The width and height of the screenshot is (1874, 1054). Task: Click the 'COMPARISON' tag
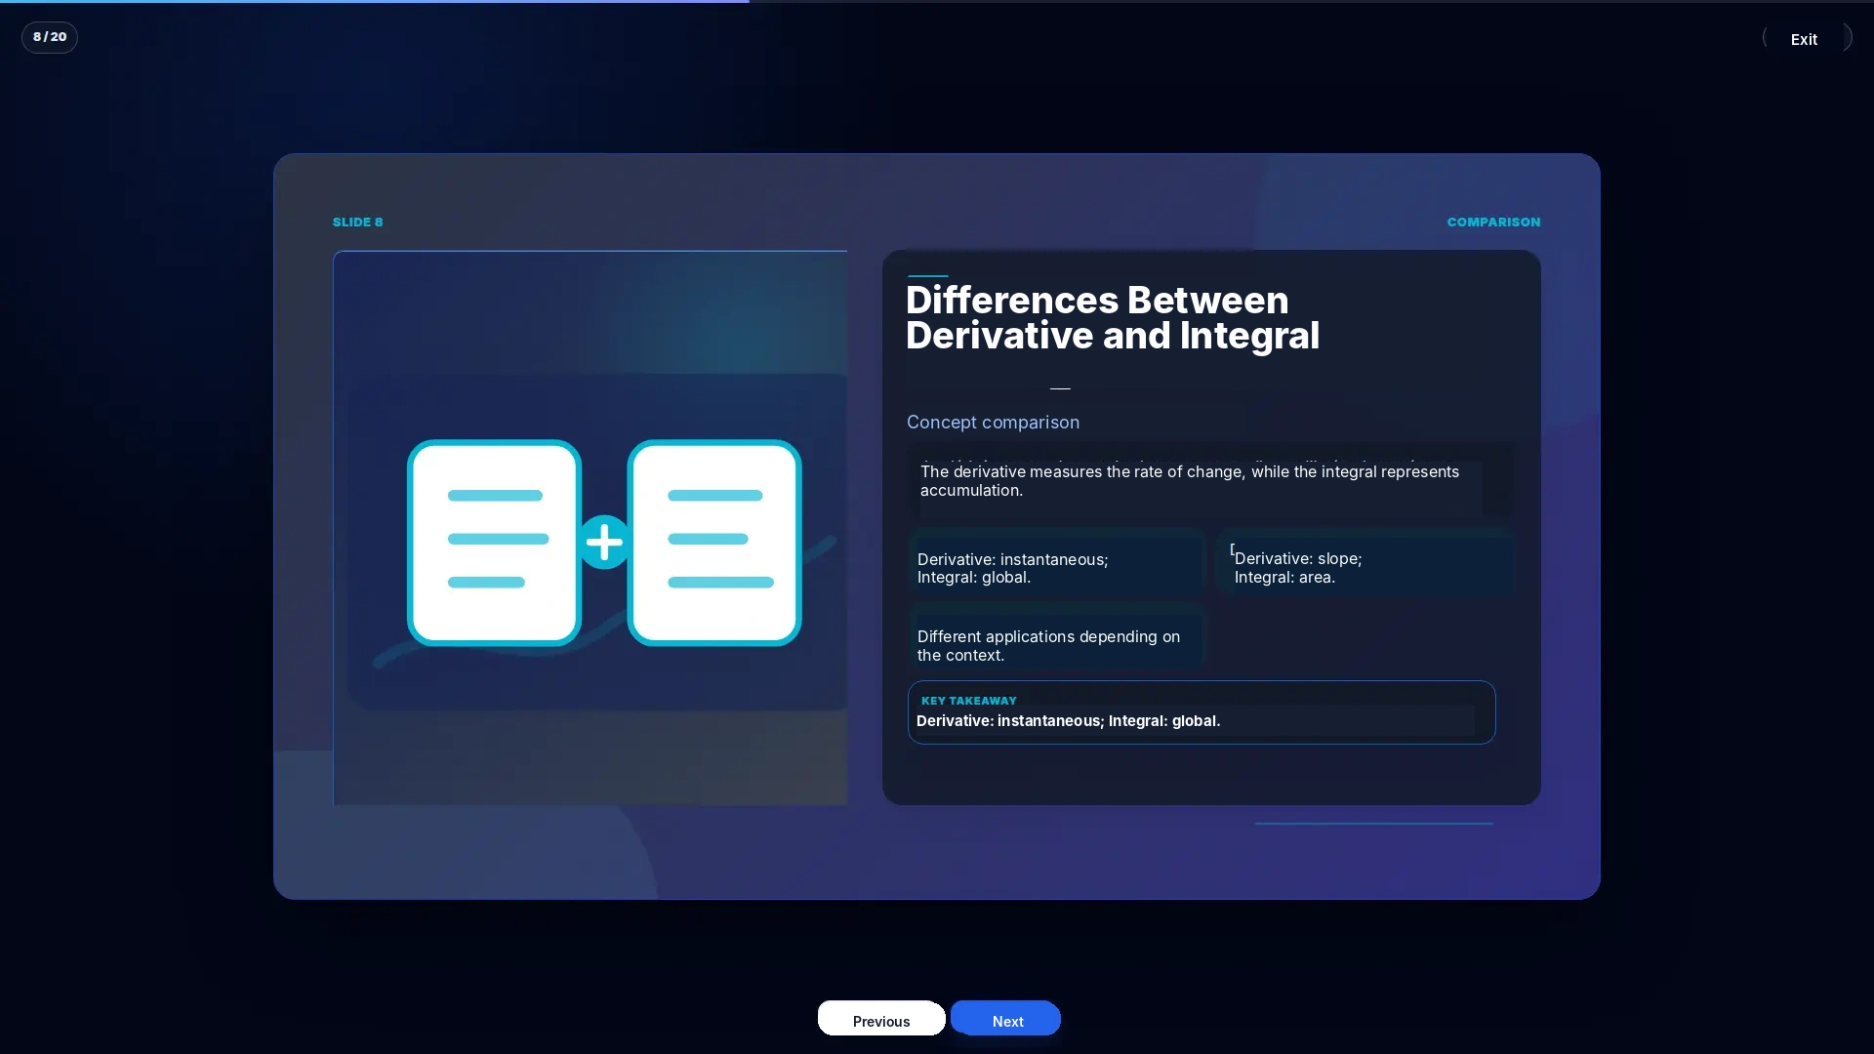(x=1493, y=223)
